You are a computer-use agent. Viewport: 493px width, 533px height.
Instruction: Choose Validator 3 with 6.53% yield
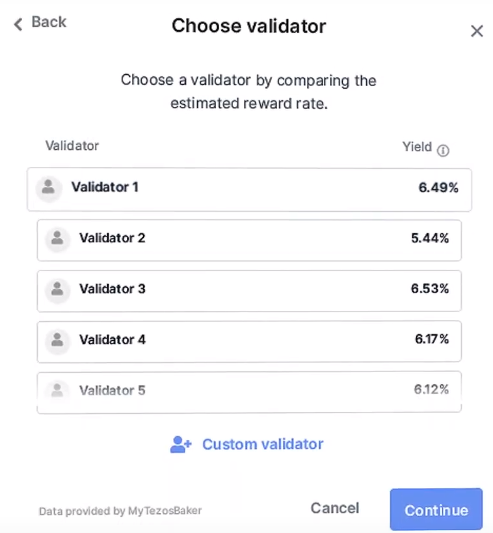coord(249,291)
